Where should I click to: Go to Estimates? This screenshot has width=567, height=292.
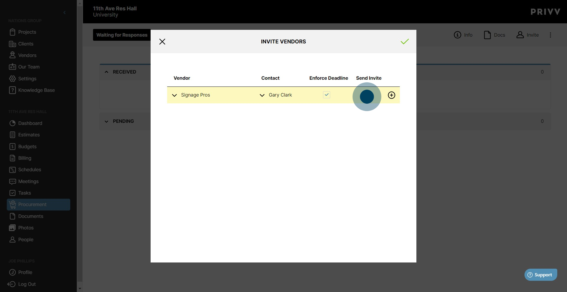(29, 135)
